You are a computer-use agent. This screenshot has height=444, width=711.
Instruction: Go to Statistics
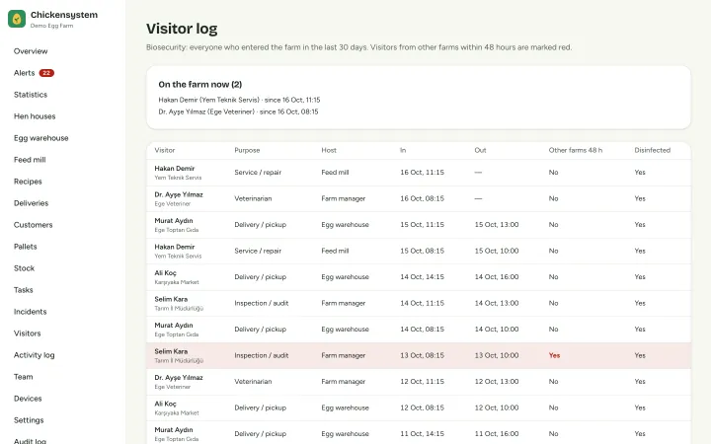[31, 95]
